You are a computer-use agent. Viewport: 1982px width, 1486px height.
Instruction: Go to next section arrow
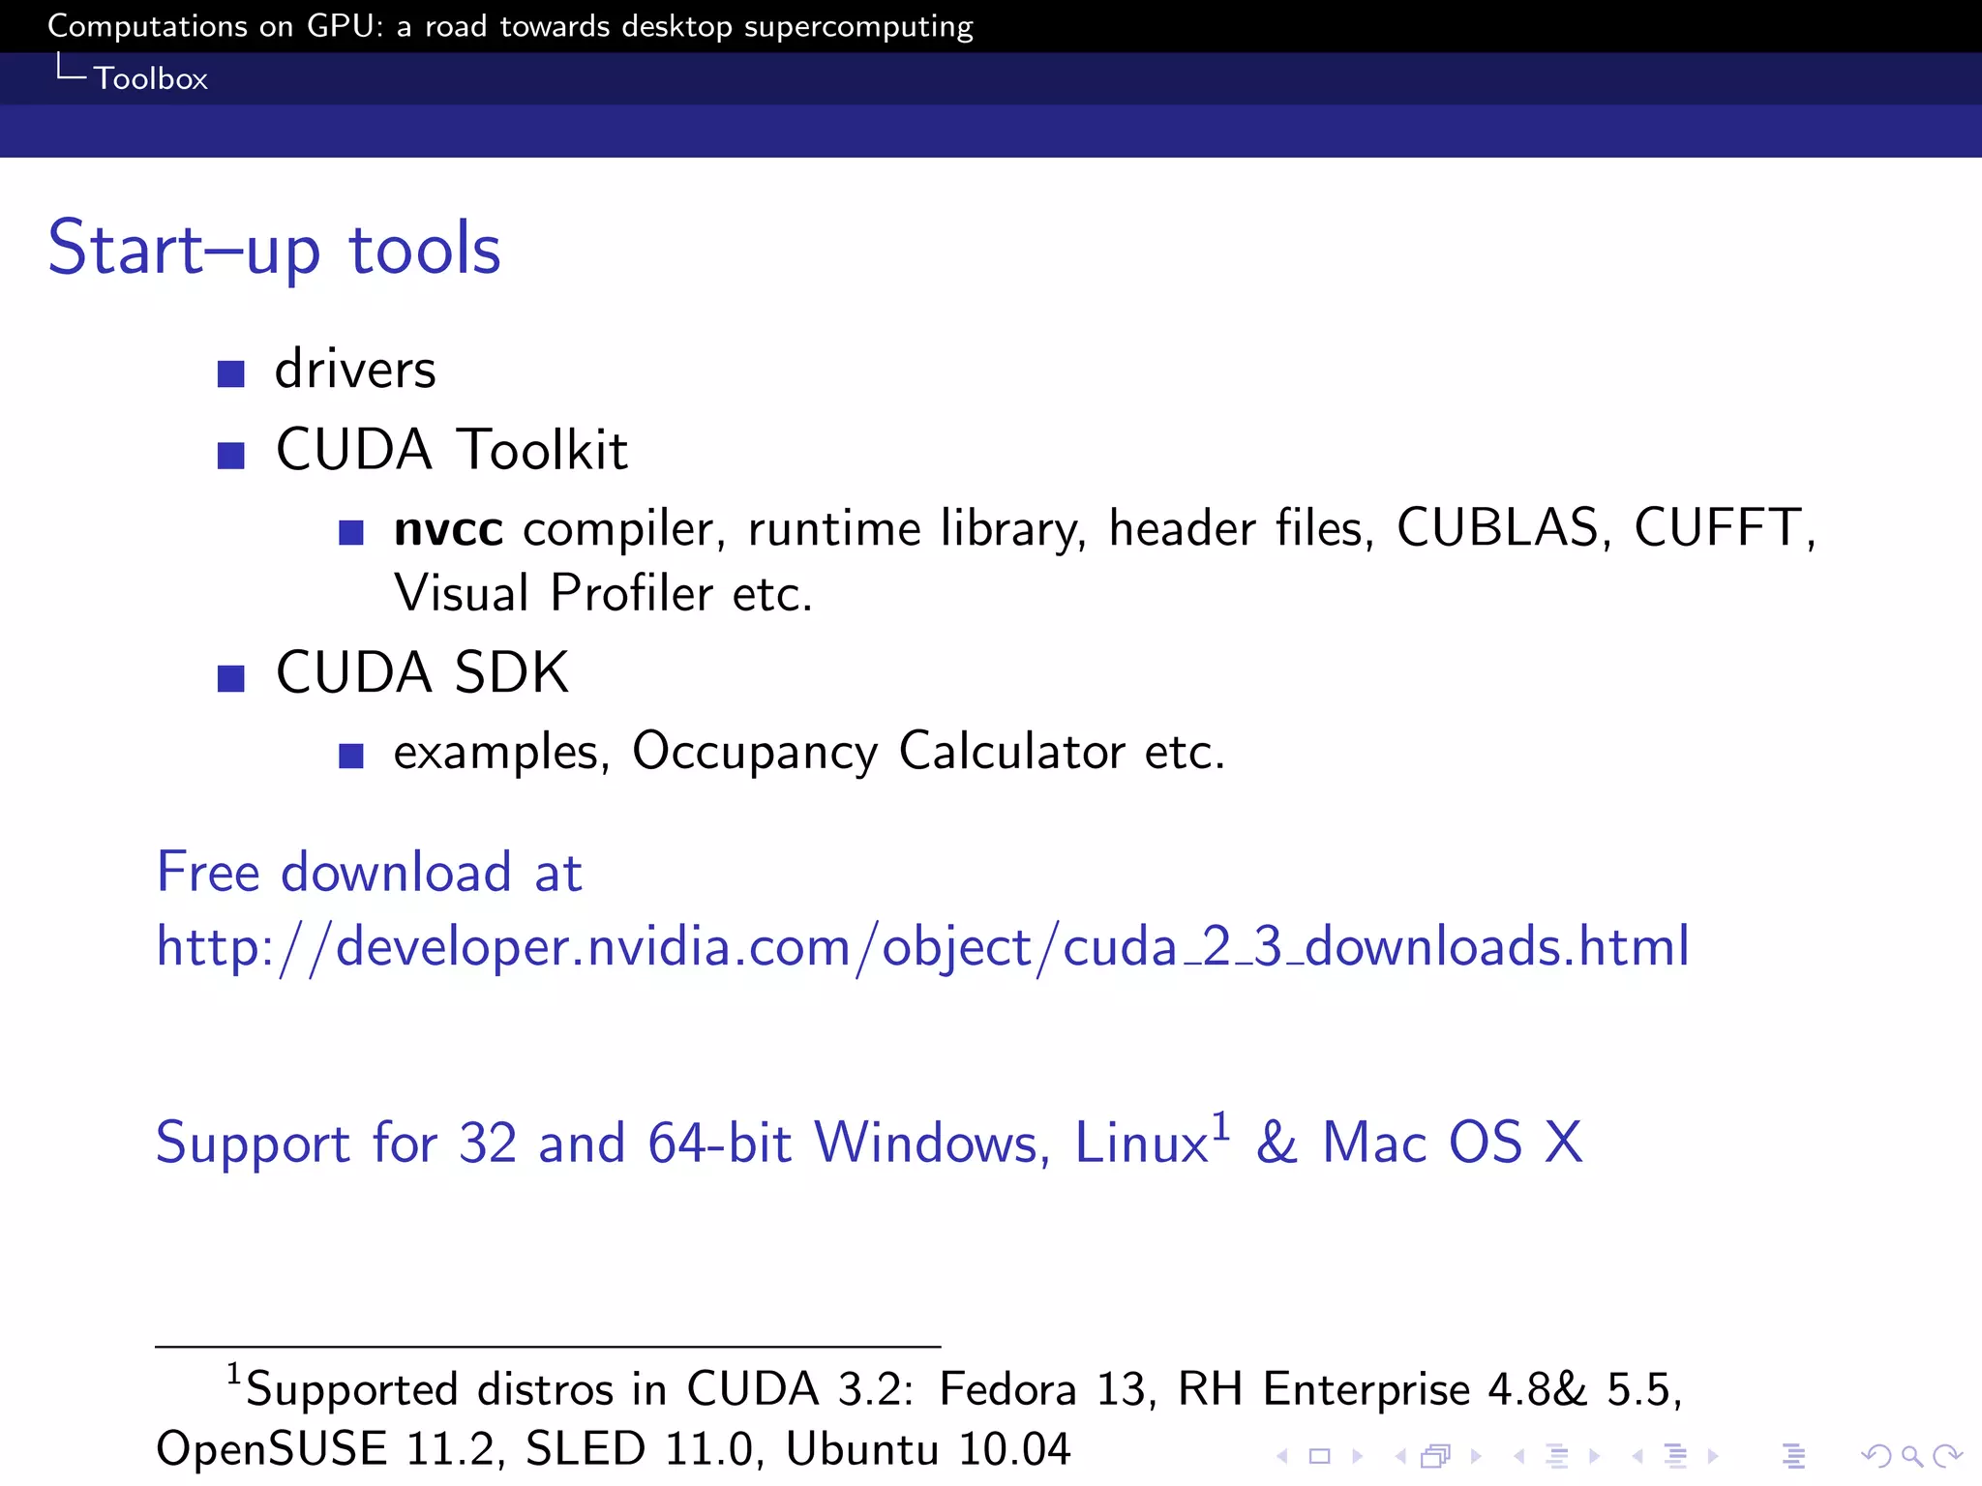[1713, 1456]
